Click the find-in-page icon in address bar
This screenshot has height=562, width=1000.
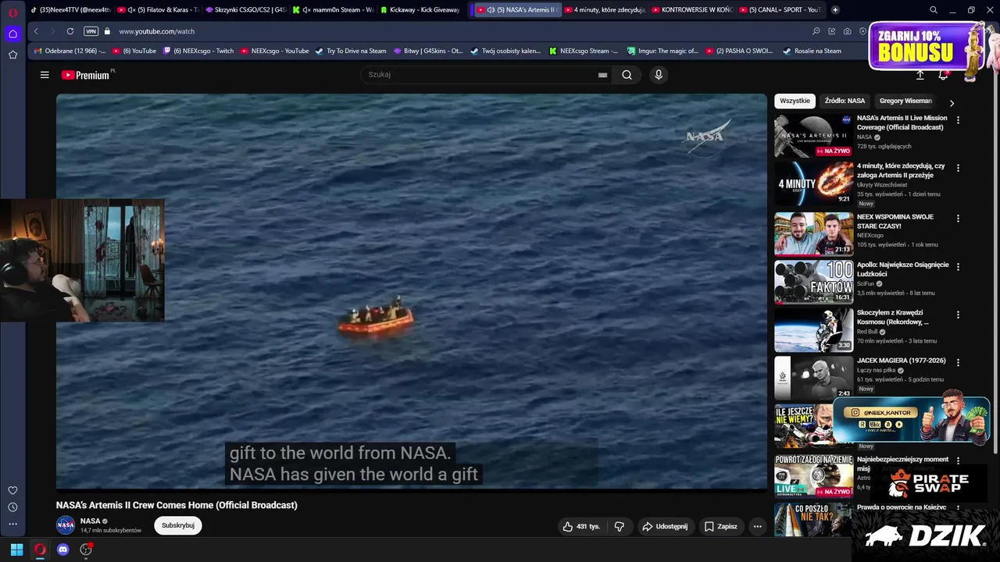[816, 31]
